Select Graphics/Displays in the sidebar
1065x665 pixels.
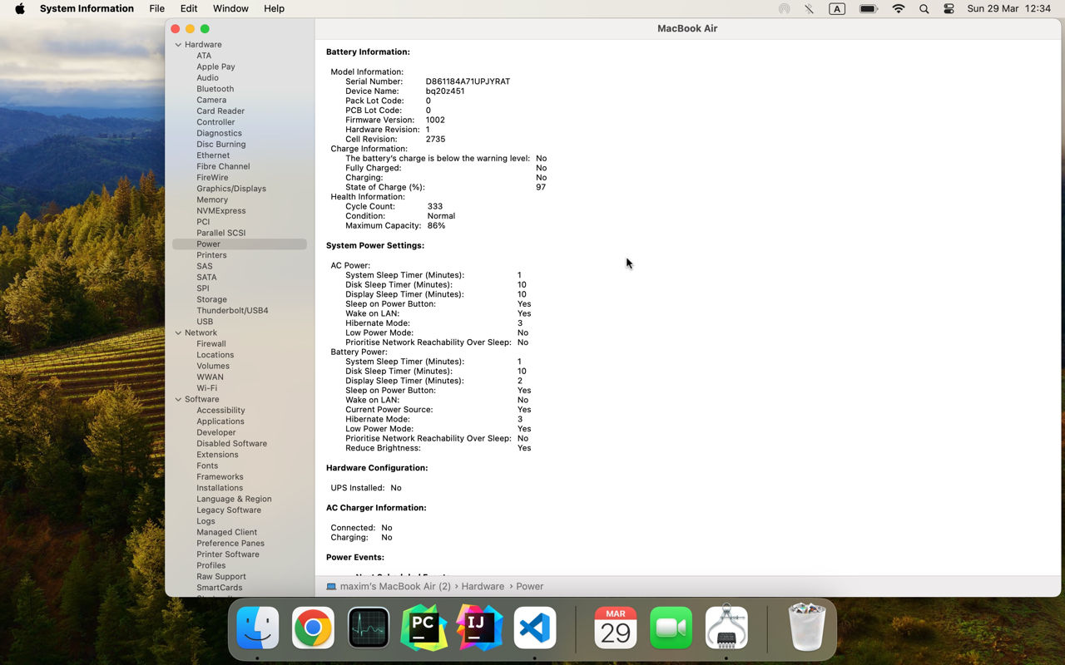click(x=231, y=189)
